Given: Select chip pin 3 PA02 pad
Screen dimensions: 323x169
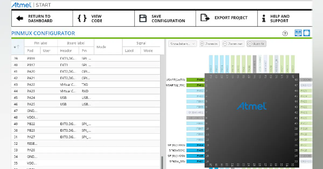Looking at the screenshot, I should pyautogui.click(x=195, y=91).
